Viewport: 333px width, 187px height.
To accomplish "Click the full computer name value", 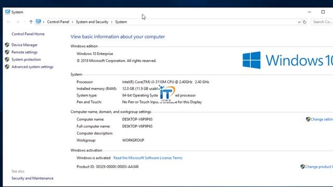I will (x=137, y=126).
